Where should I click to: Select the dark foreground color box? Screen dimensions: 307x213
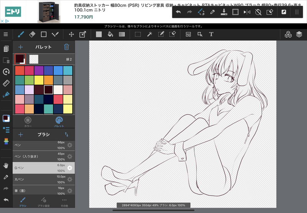point(20,59)
